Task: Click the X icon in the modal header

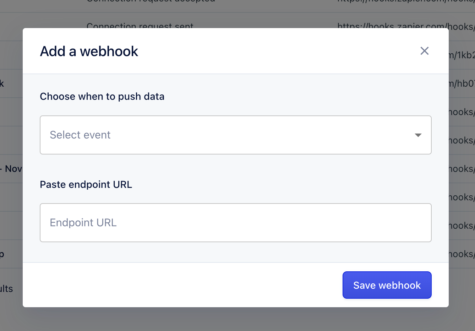Action: (x=424, y=51)
